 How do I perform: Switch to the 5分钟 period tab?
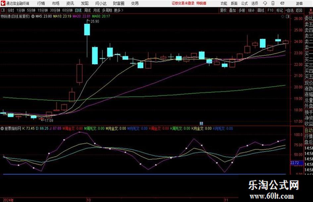coord(31,10)
